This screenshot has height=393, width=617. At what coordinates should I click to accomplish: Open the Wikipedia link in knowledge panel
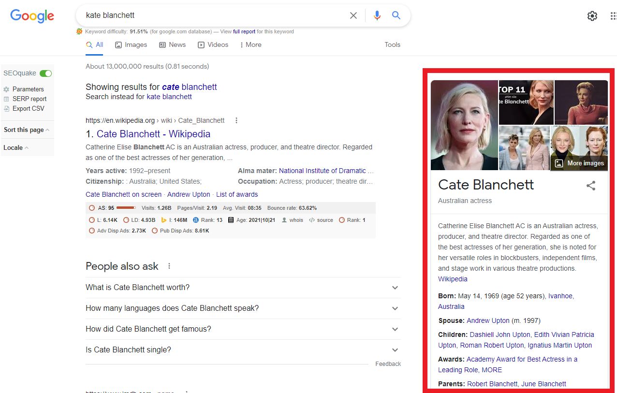click(x=453, y=279)
